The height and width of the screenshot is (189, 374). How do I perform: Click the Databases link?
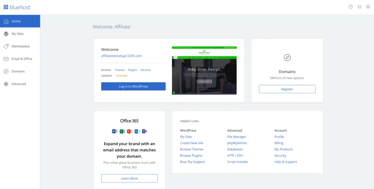(x=235, y=149)
